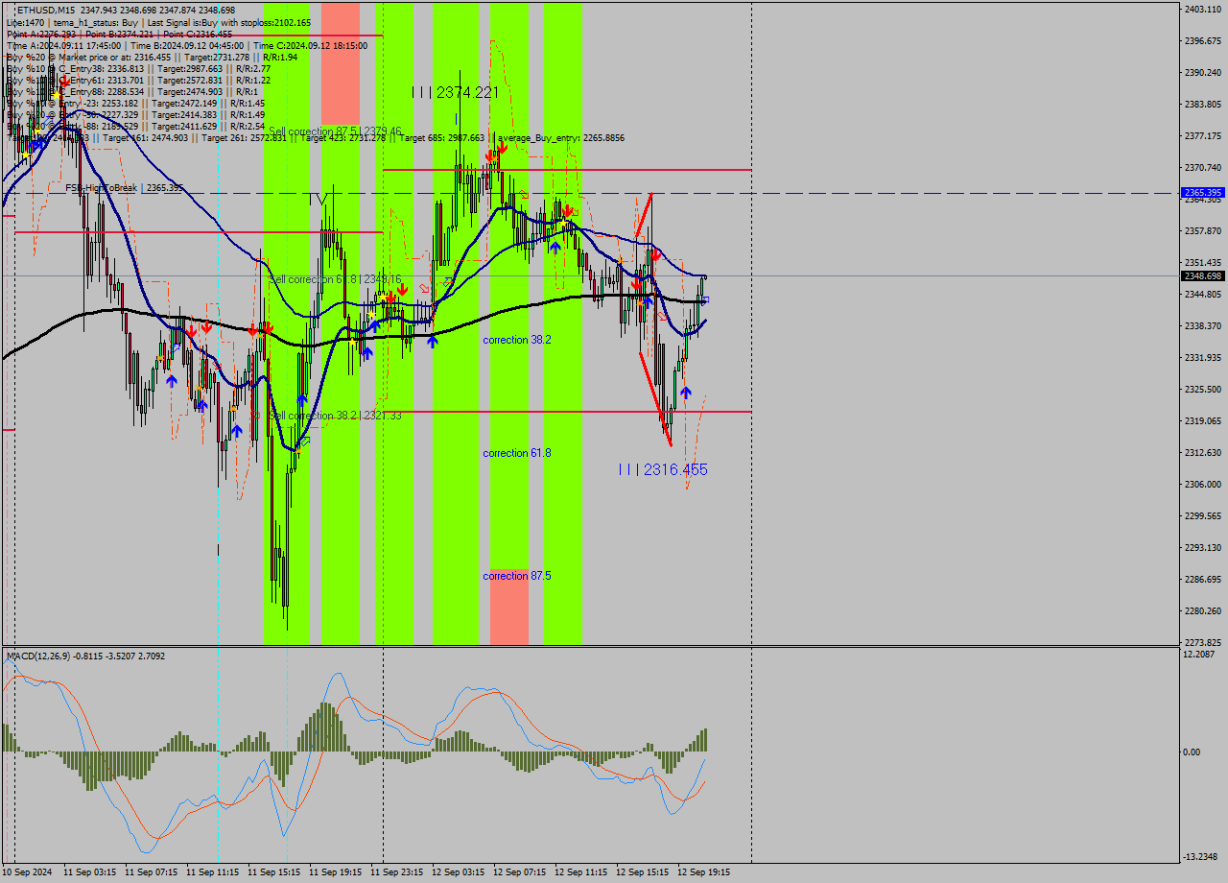
Task: Click 'Sell correction 38.2 | 2321.33' label
Action: pyautogui.click(x=336, y=416)
